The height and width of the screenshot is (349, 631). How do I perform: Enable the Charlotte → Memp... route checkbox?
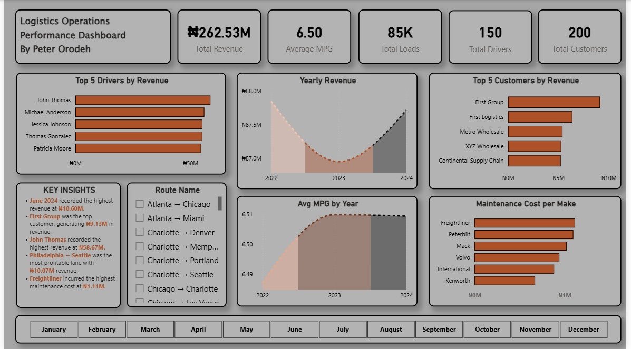click(x=140, y=246)
